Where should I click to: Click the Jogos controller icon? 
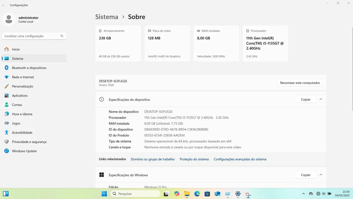7,123
